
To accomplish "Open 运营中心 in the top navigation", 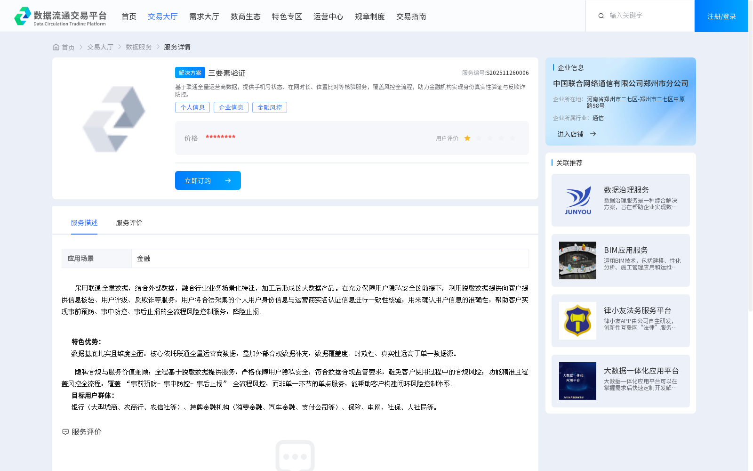I will [x=328, y=16].
